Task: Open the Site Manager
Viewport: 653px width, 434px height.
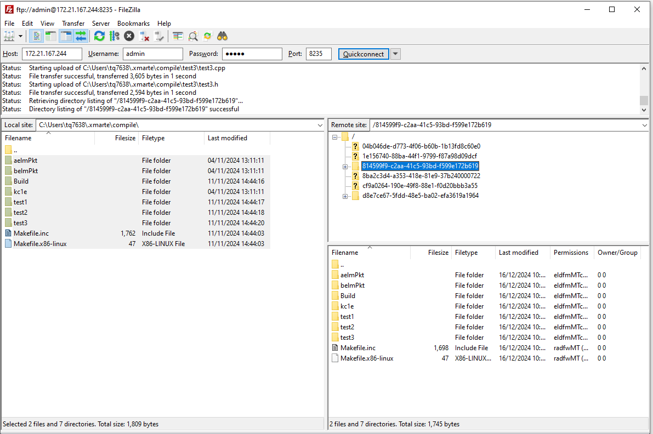Action: [9, 36]
